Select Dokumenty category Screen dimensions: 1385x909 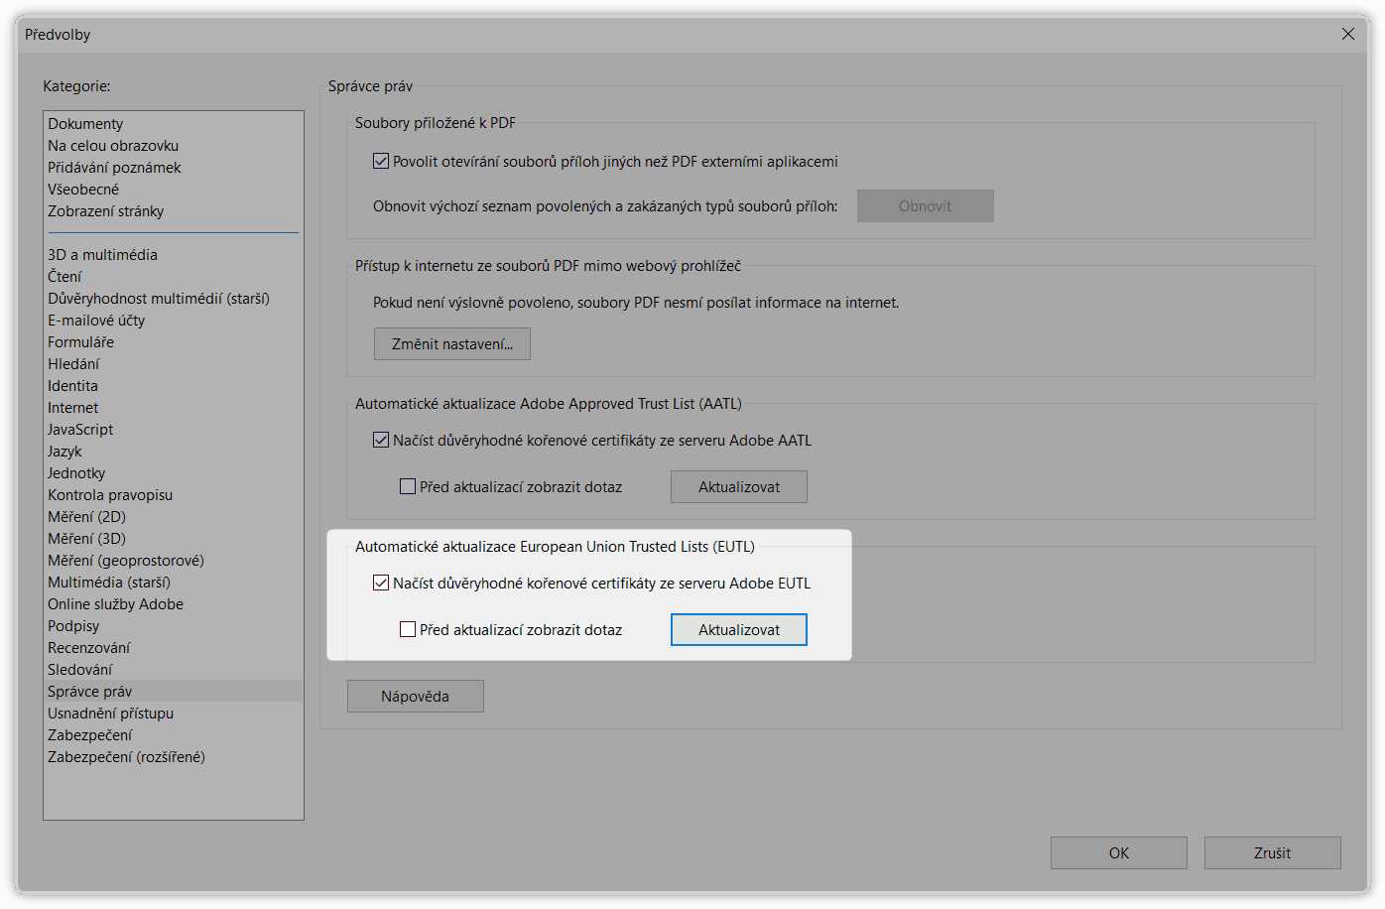(85, 124)
